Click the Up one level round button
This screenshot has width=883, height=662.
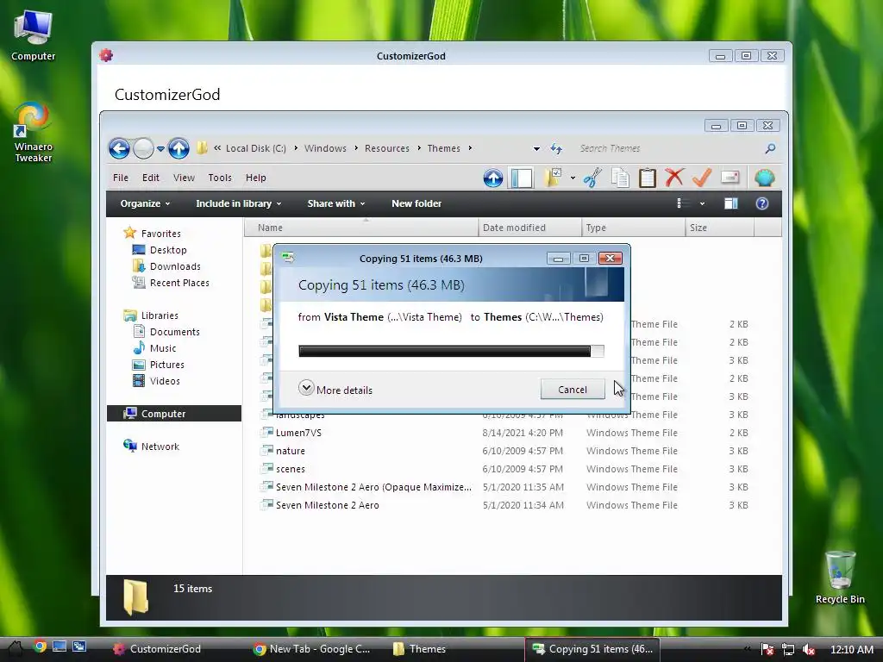coord(178,148)
